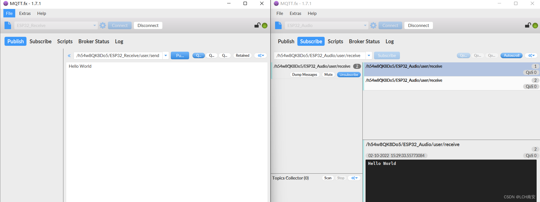Screen dimensions: 540x202
Task: Click the green connection status indicator in the ESP32_Receive window
Action: coord(265,26)
